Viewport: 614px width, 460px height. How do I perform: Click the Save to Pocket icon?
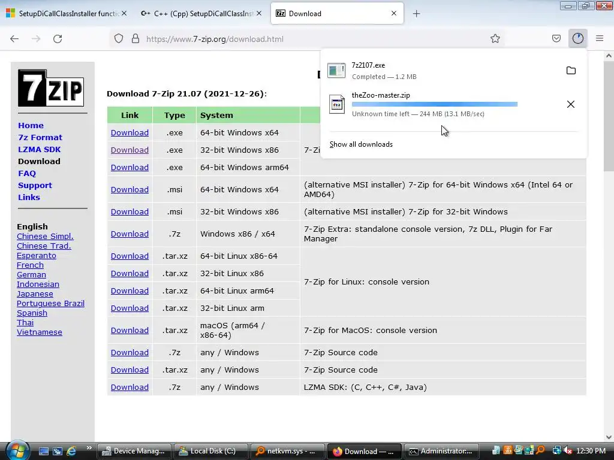tap(556, 38)
